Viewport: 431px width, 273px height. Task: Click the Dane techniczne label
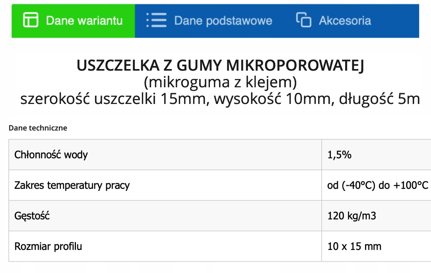tap(38, 128)
